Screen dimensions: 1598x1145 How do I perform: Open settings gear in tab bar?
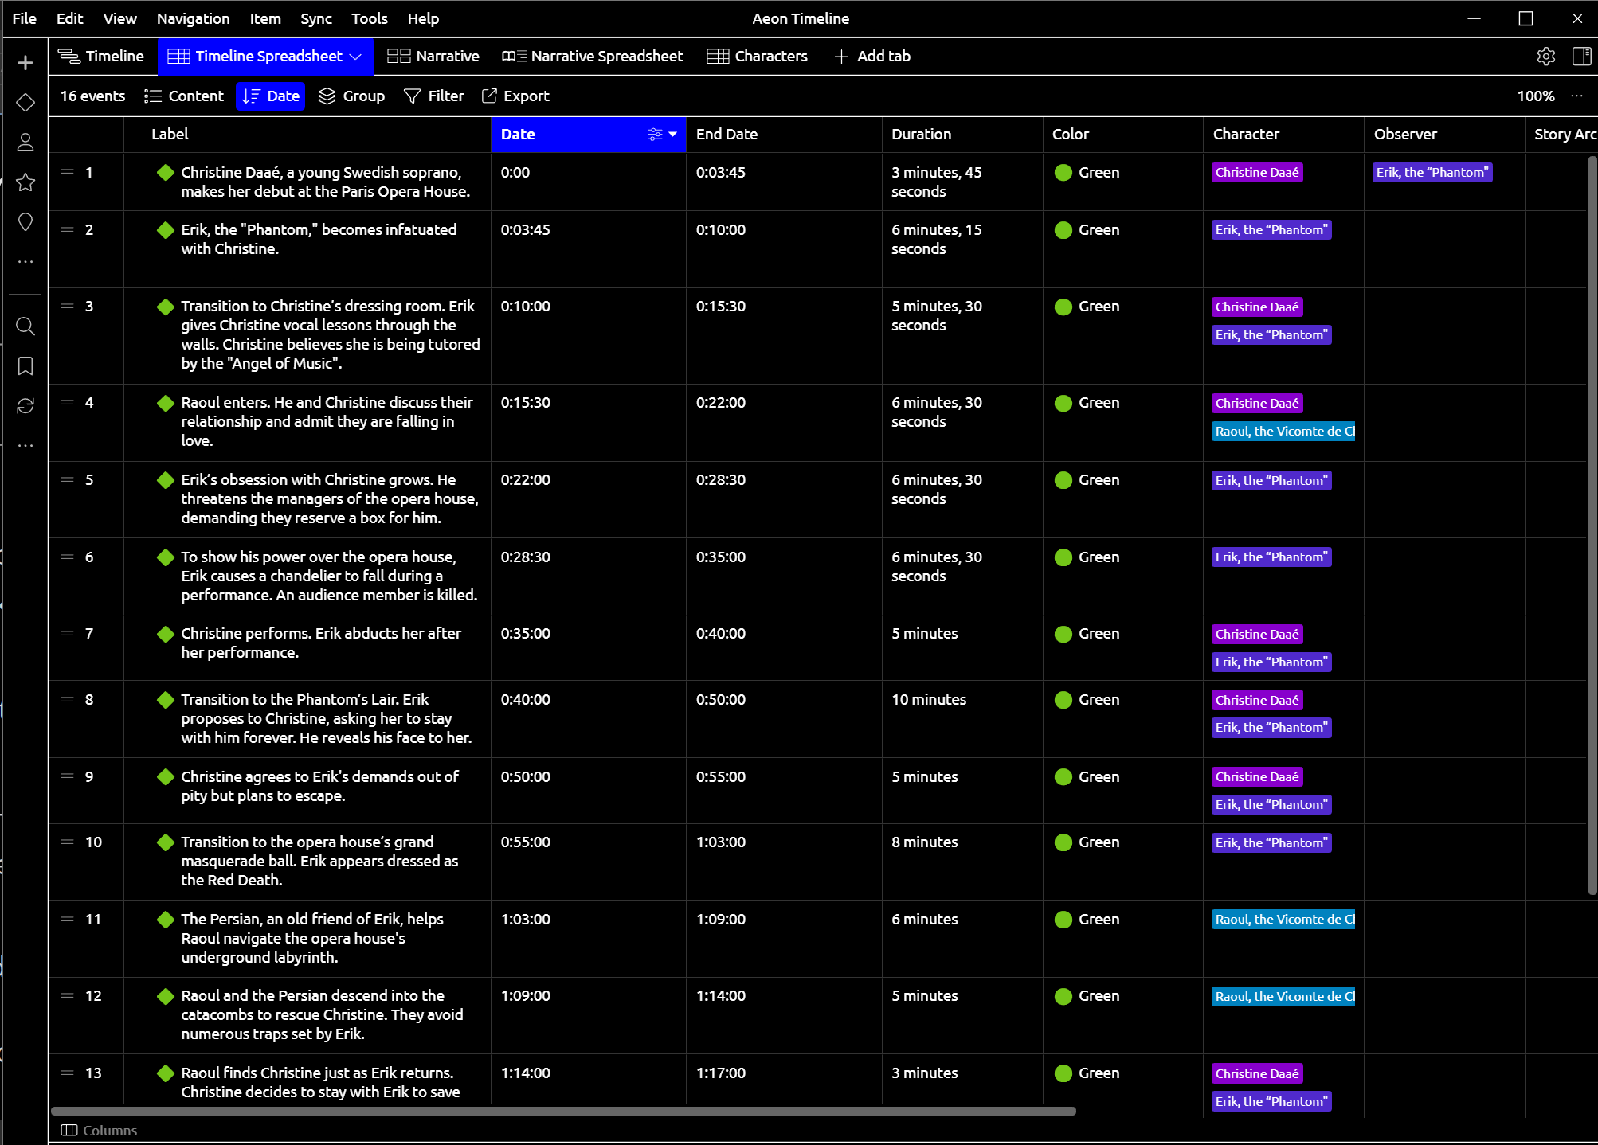tap(1545, 56)
